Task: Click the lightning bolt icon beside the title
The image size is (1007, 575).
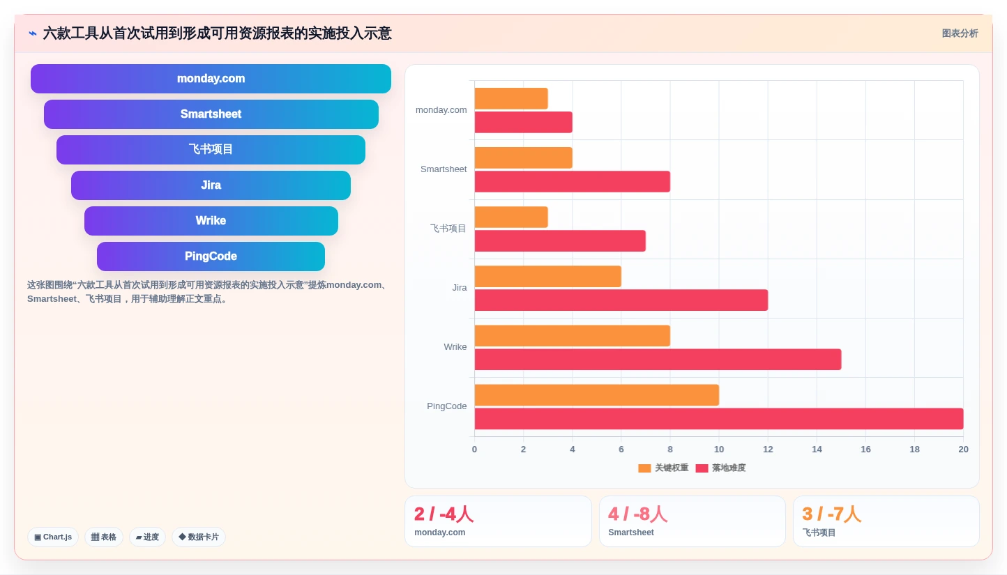Action: pos(33,33)
